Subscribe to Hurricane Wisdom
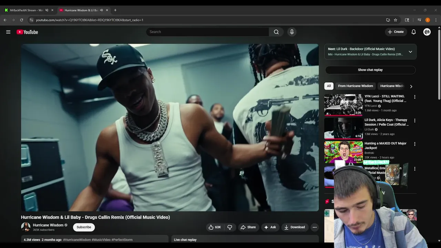 [x=84, y=227]
